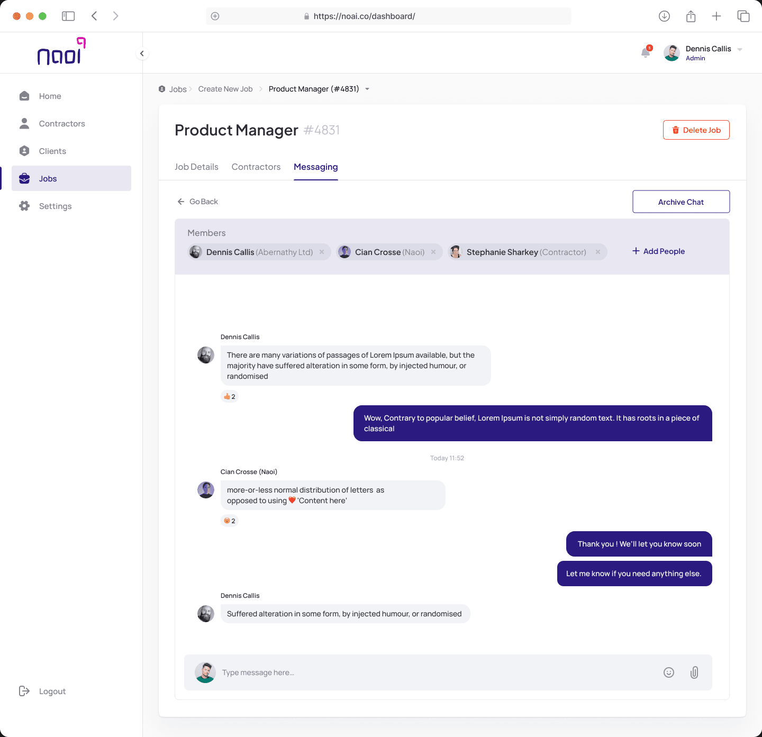Screen dimensions: 762x737
Task: Click the Logout exit icon
Action: 24,691
